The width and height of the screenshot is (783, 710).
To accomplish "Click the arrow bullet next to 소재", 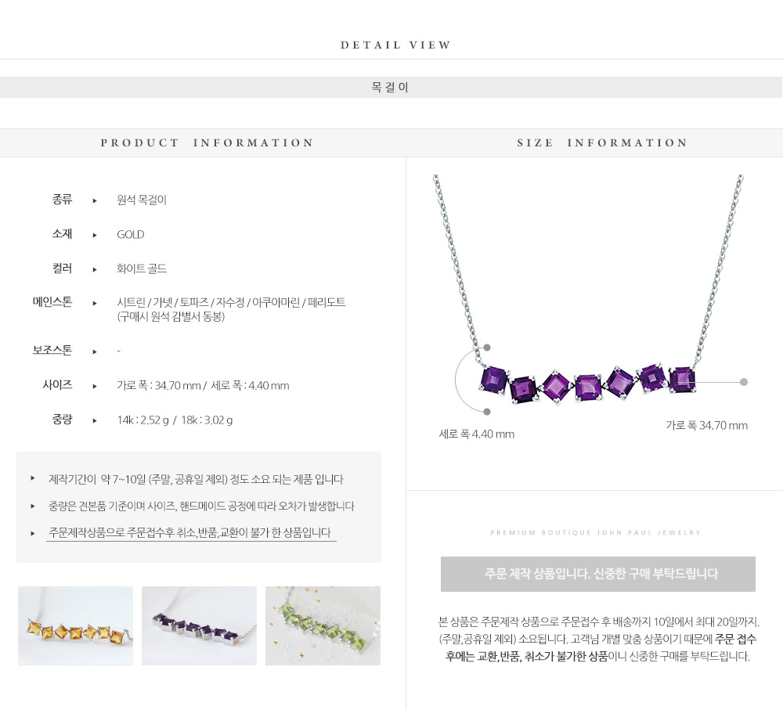I will click(x=95, y=235).
